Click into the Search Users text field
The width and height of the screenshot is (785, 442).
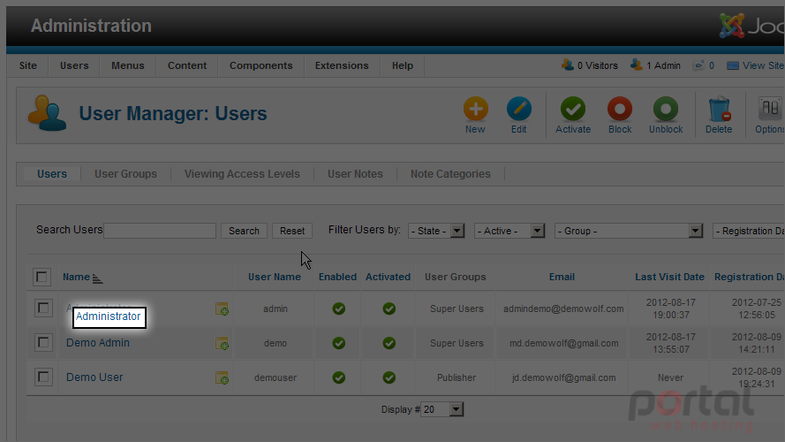pyautogui.click(x=160, y=231)
